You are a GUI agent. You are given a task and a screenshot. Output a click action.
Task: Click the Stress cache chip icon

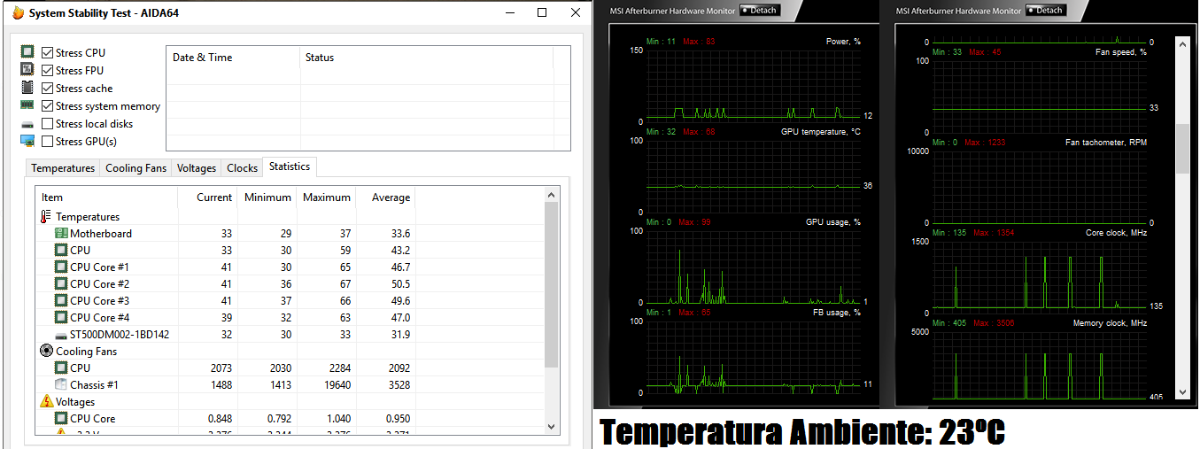pos(27,89)
